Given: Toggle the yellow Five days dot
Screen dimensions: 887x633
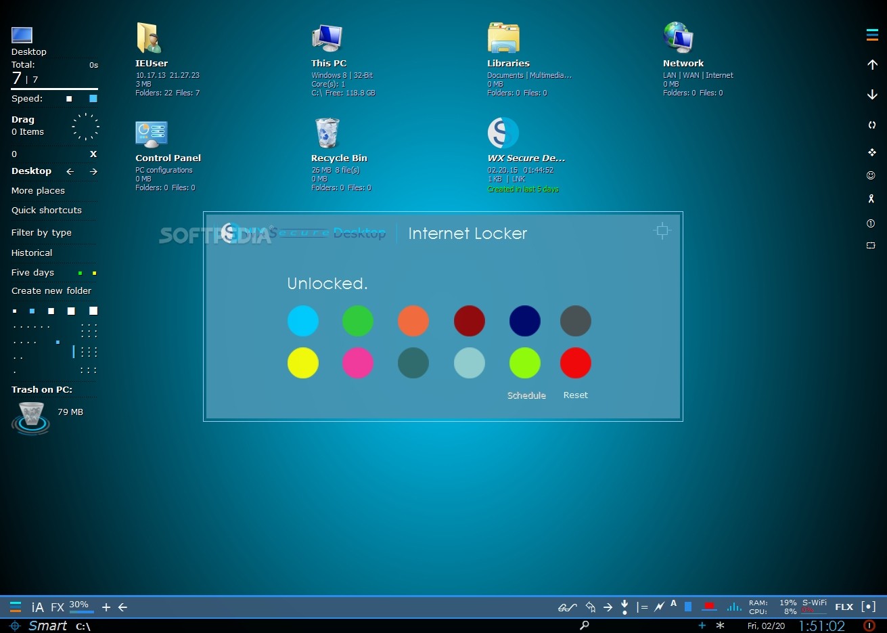Looking at the screenshot, I should [94, 273].
